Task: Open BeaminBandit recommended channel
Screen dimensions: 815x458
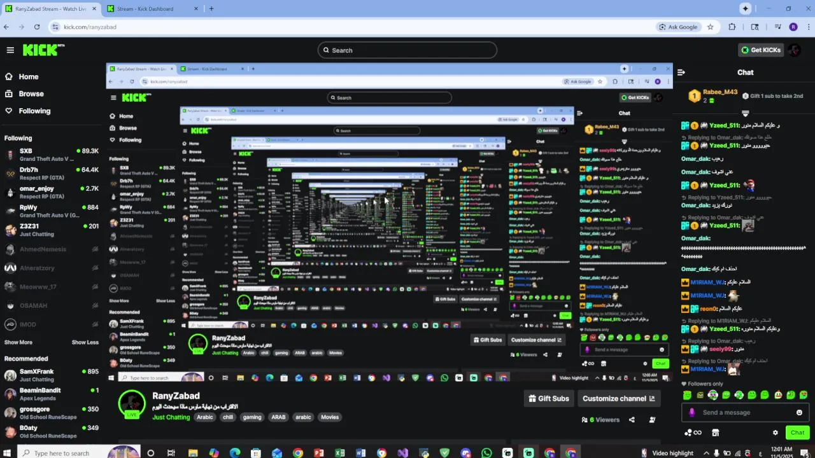Action: coord(51,394)
